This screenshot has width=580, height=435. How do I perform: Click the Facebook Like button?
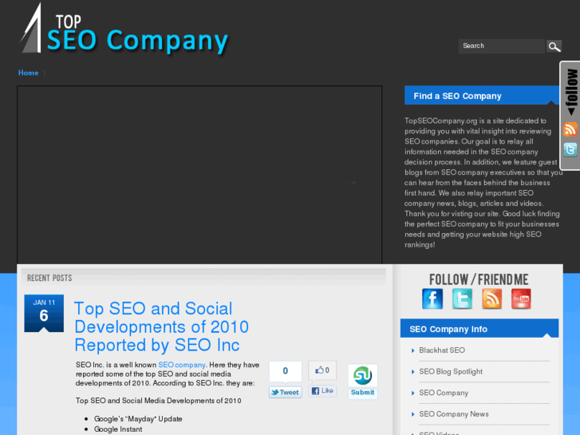[x=322, y=390]
